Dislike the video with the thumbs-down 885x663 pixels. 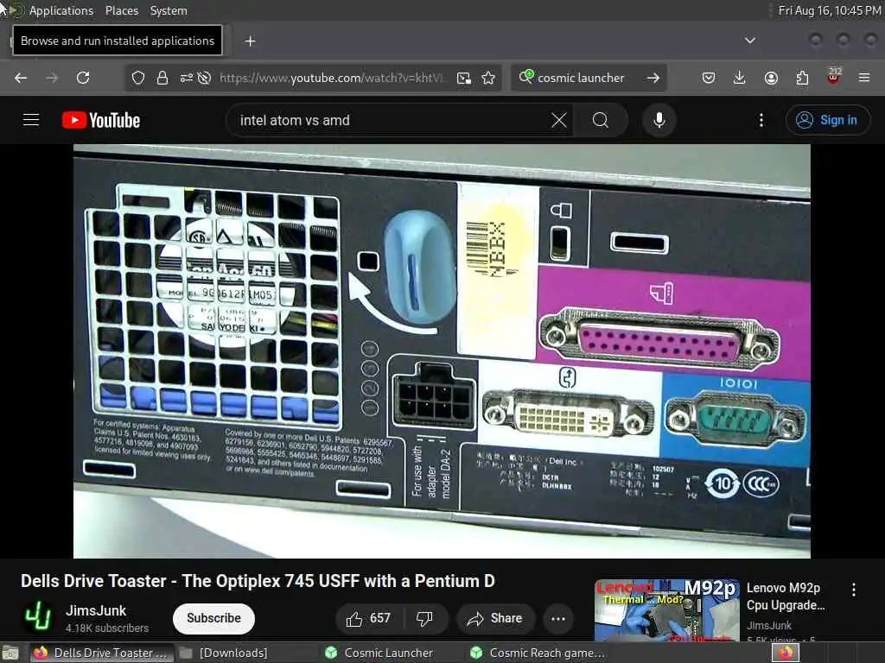(425, 618)
